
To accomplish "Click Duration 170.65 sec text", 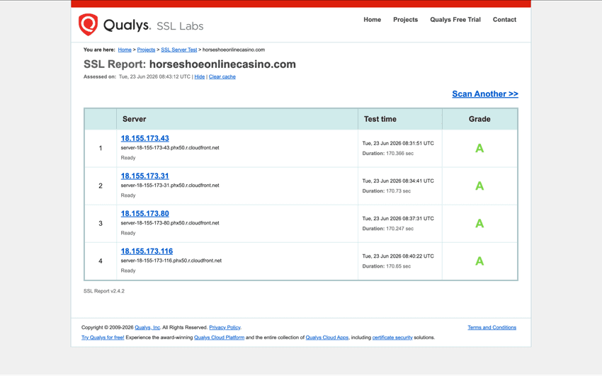I will (386, 266).
